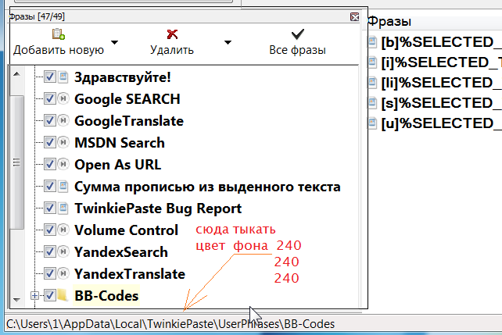
Task: Click the macro icon beside GoogleTranslate
Action: point(63,120)
